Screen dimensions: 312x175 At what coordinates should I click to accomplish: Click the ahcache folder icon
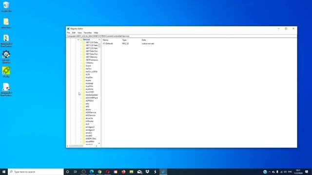(83, 118)
